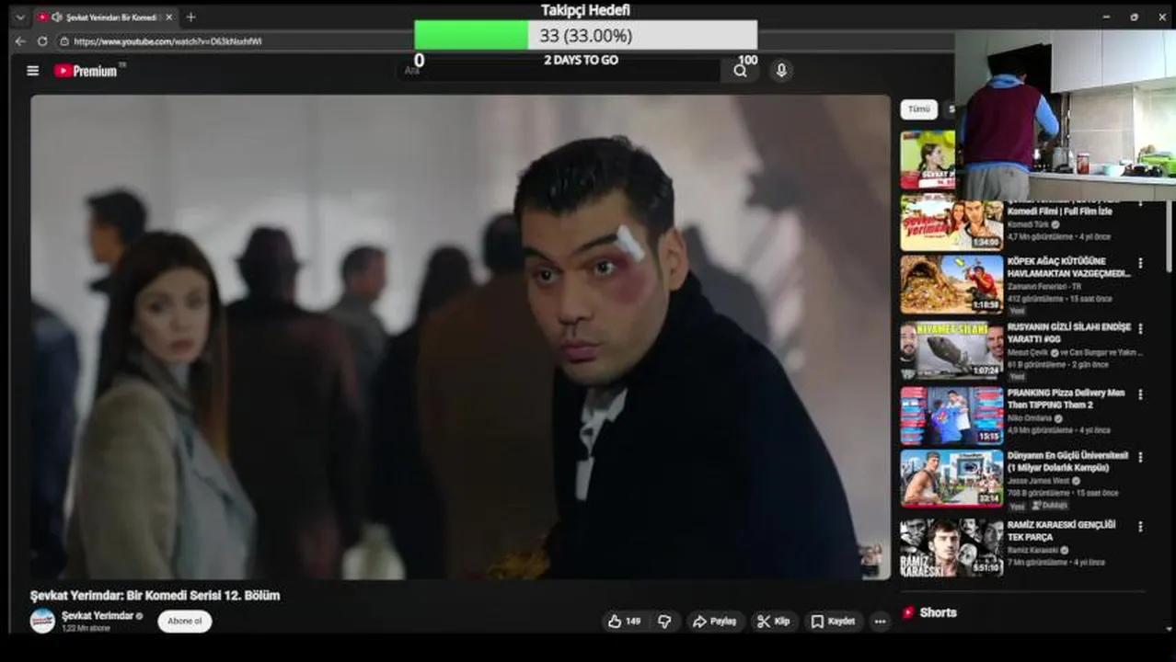Viewport: 1176px width, 662px height.
Task: Open options for PRANKING Pizza Delivery video
Action: [x=1140, y=394]
